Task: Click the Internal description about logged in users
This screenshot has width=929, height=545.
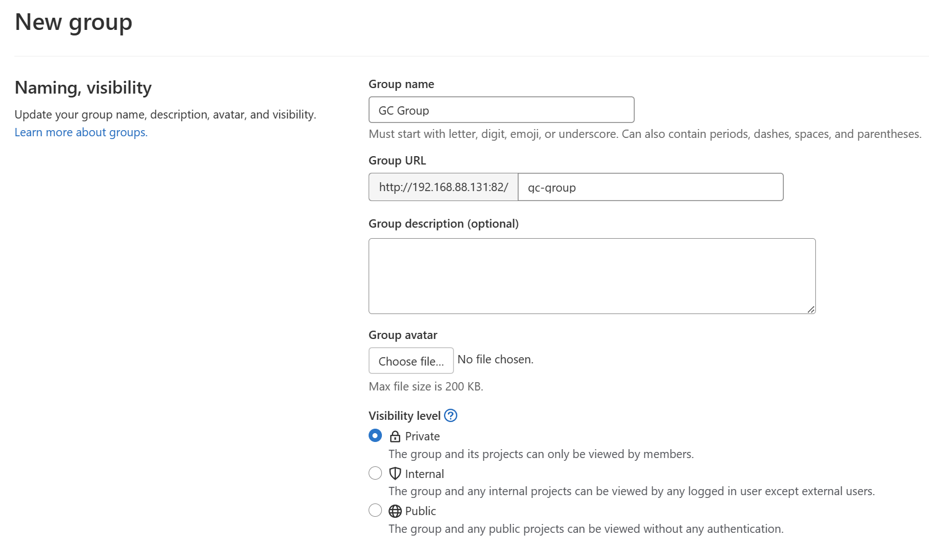Action: (x=632, y=491)
